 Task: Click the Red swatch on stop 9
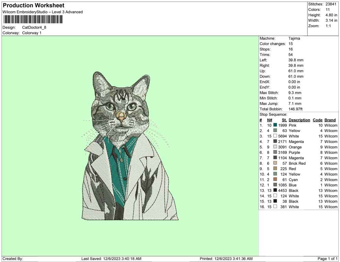pos(274,169)
